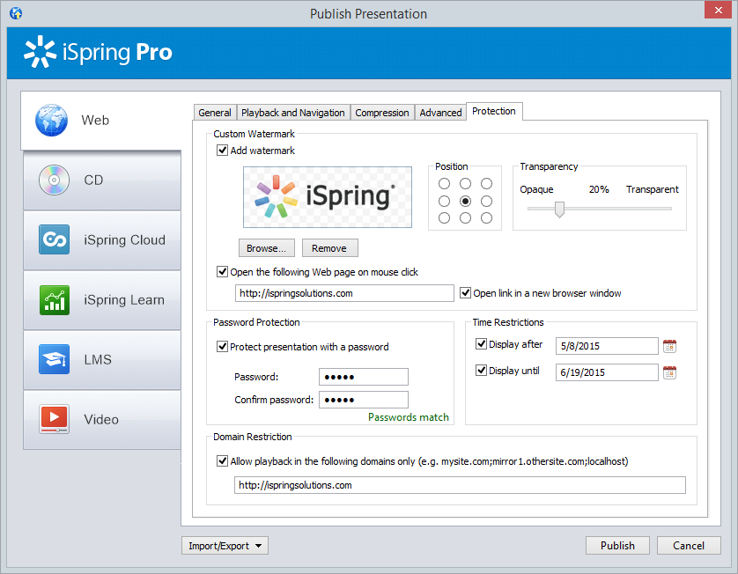Click the Confirm password field
The width and height of the screenshot is (738, 574).
click(x=364, y=400)
